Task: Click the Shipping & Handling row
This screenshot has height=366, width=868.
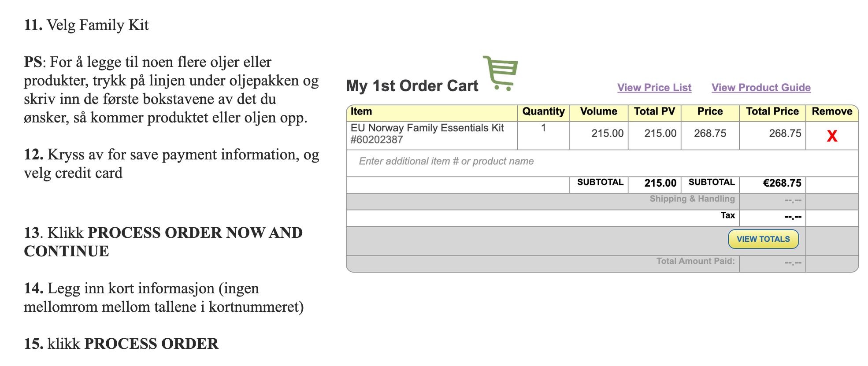Action: (602, 201)
